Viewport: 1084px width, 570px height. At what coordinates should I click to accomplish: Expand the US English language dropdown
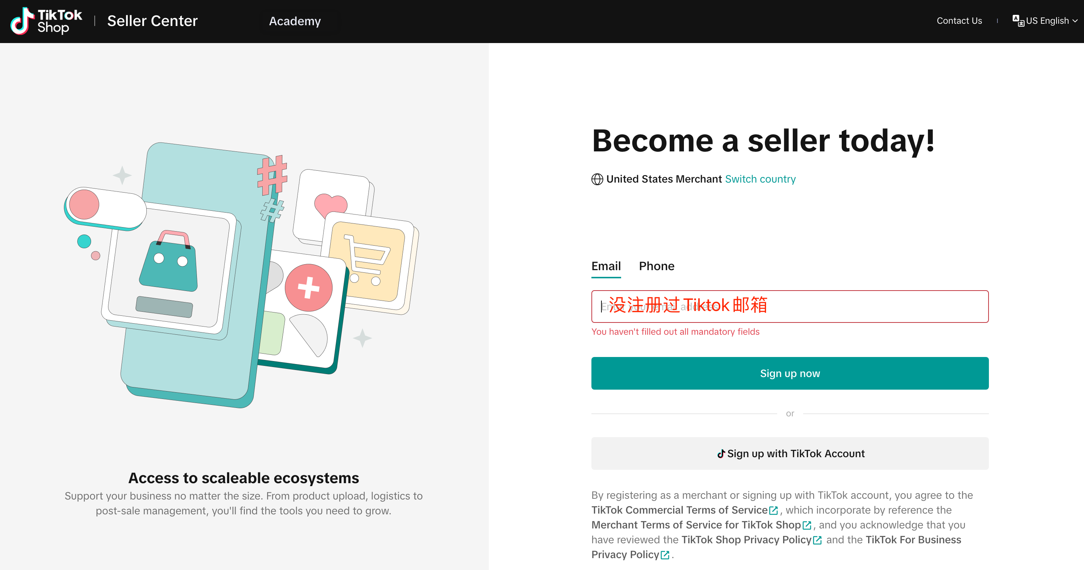(x=1047, y=21)
